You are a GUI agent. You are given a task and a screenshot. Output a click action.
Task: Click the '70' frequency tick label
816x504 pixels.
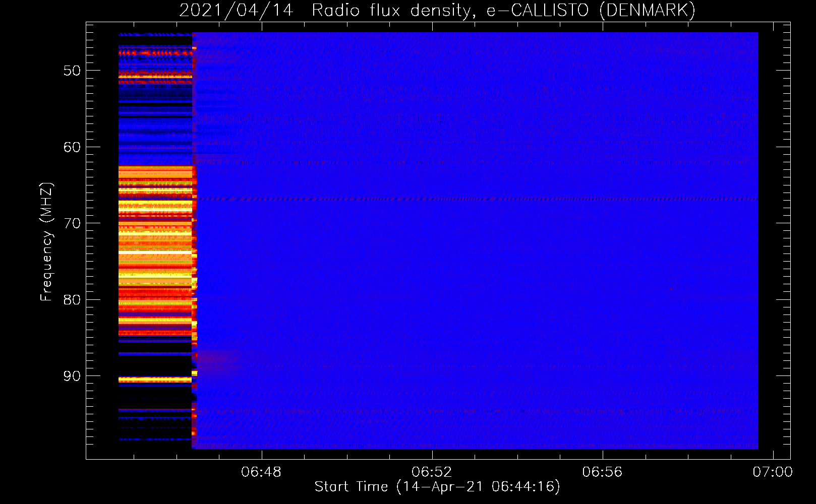pyautogui.click(x=72, y=223)
